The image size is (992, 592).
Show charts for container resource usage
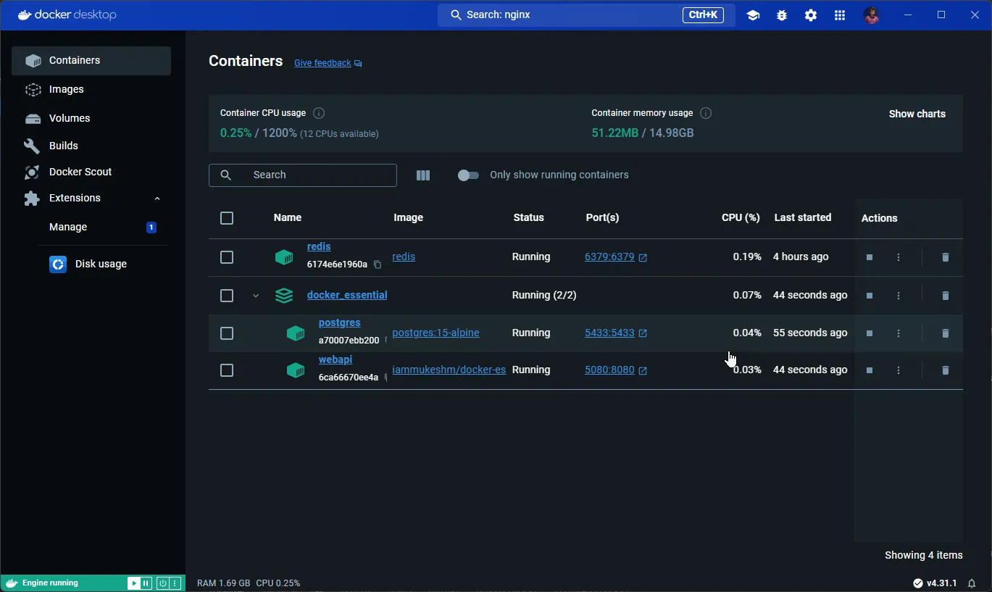[x=917, y=114]
